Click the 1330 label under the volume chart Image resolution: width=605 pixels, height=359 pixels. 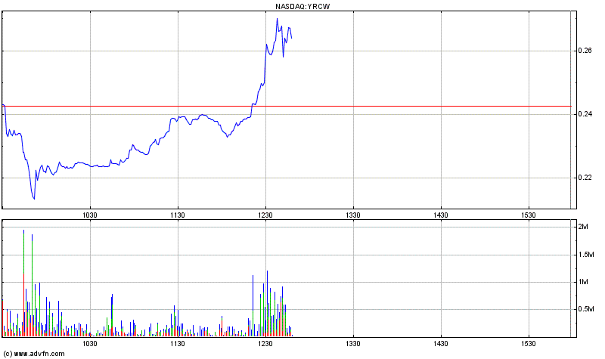(353, 344)
